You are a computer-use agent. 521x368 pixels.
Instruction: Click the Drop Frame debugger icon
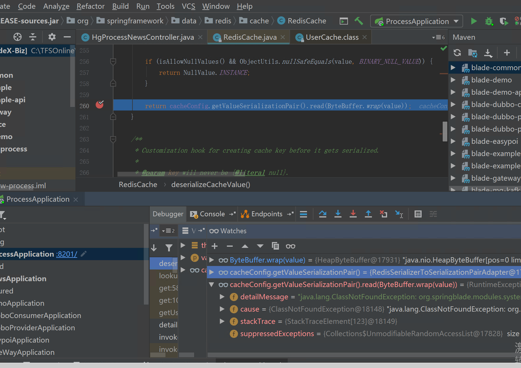coord(384,214)
